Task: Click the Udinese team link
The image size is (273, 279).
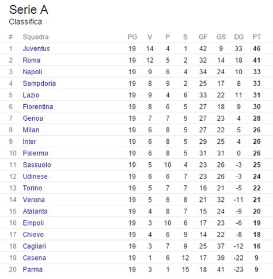Action: point(35,177)
